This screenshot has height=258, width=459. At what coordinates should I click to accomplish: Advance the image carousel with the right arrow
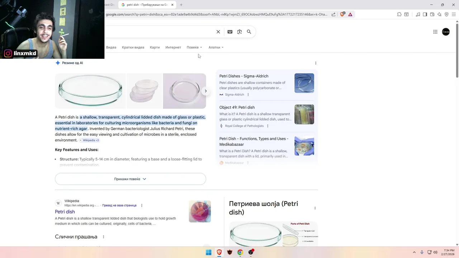click(205, 91)
